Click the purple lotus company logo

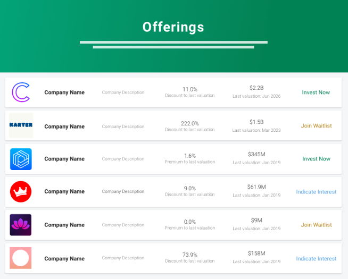(x=21, y=225)
